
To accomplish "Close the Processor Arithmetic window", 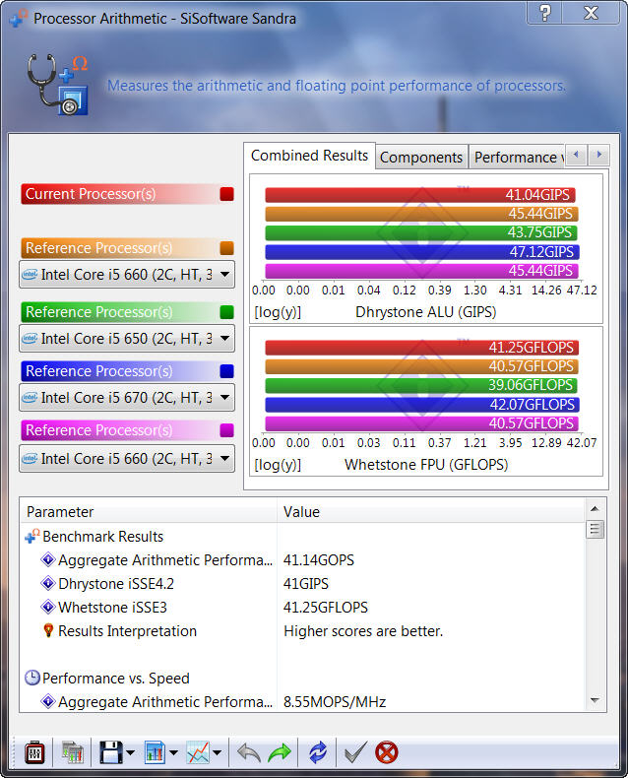I will pos(591,13).
